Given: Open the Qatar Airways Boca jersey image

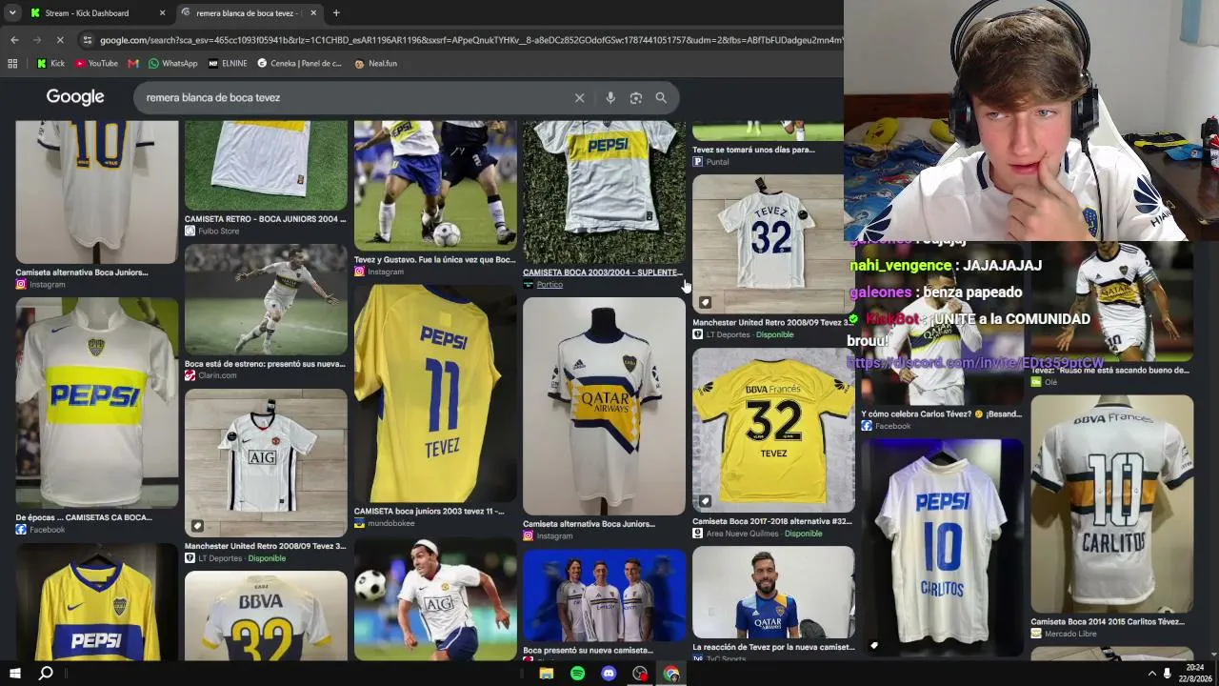Looking at the screenshot, I should click(x=604, y=406).
